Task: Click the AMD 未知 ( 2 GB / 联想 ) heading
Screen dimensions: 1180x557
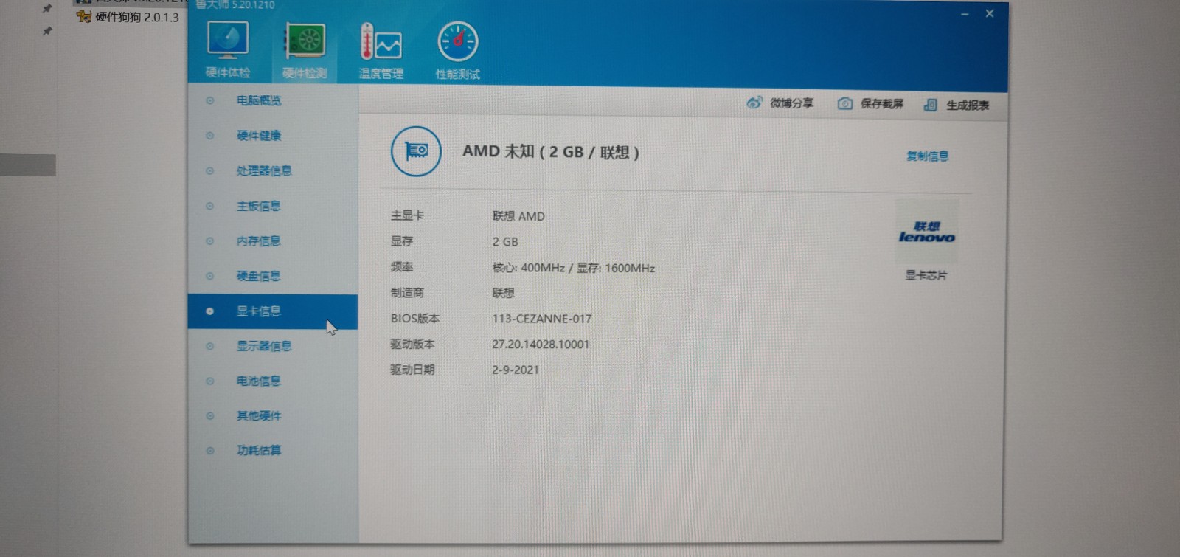Action: [x=551, y=152]
